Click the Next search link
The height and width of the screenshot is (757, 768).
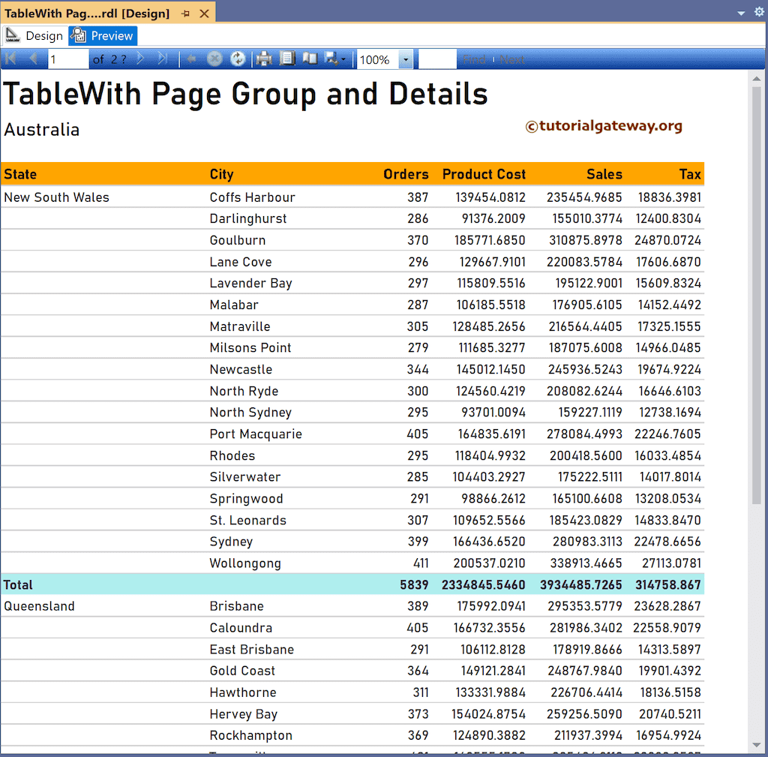click(512, 59)
